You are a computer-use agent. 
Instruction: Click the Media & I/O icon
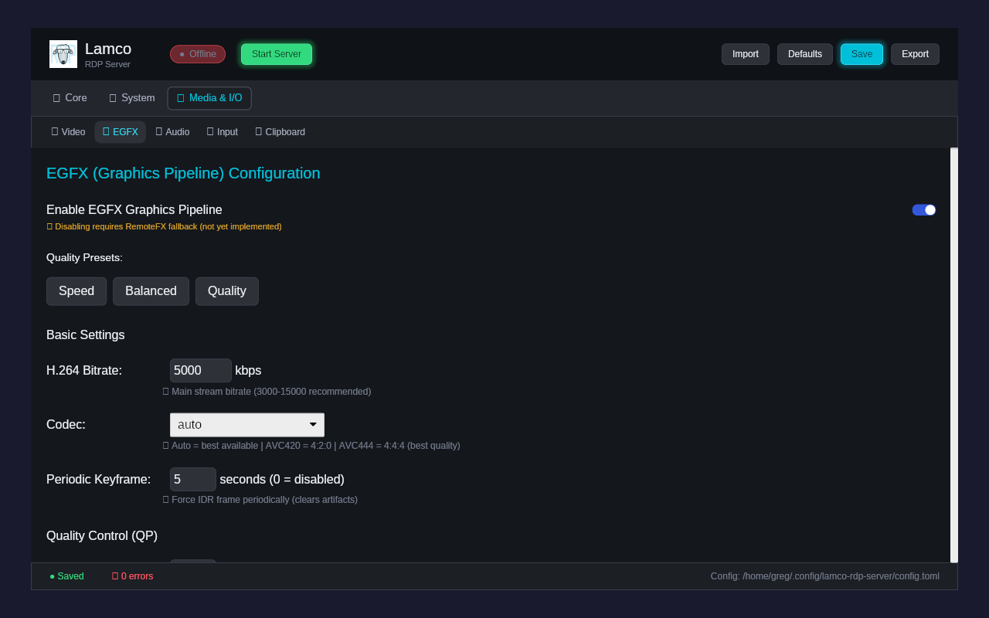click(179, 98)
